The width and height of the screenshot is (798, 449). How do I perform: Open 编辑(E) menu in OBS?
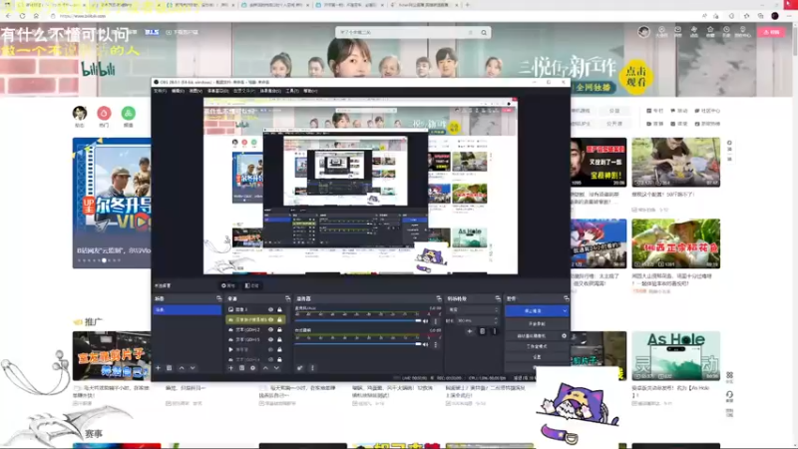click(178, 91)
